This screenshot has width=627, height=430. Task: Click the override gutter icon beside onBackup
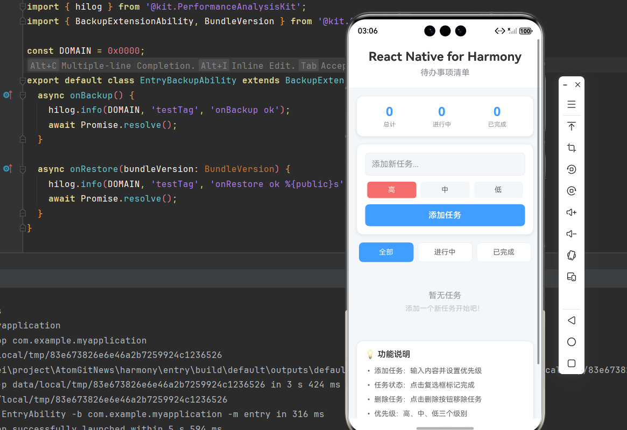tap(8, 95)
